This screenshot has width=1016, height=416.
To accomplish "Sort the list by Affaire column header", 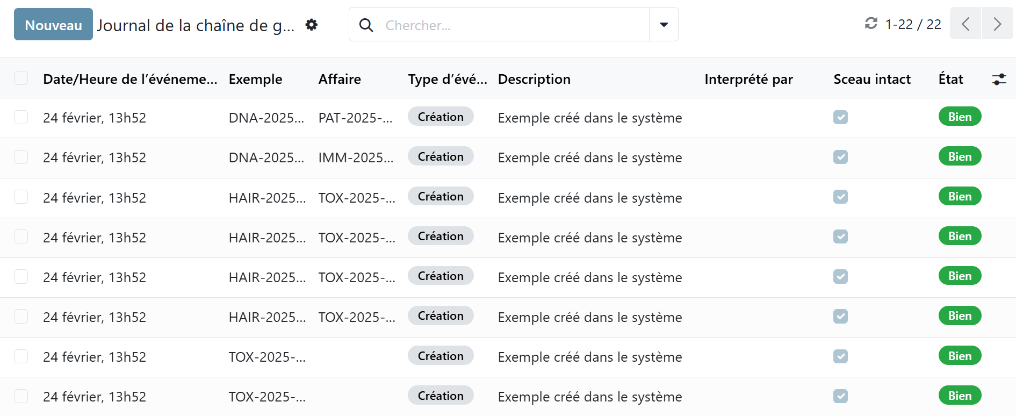I will (340, 79).
